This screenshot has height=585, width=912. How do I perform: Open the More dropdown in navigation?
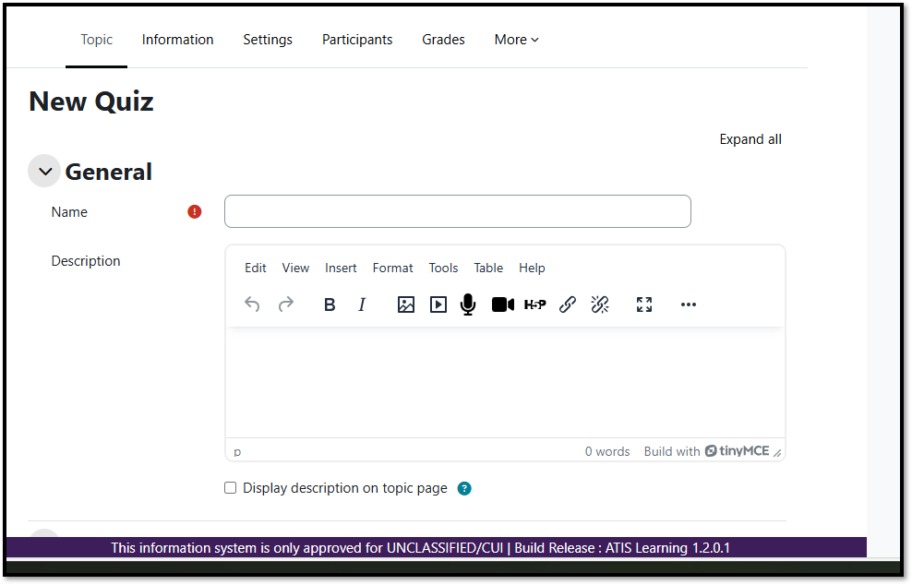coord(516,40)
